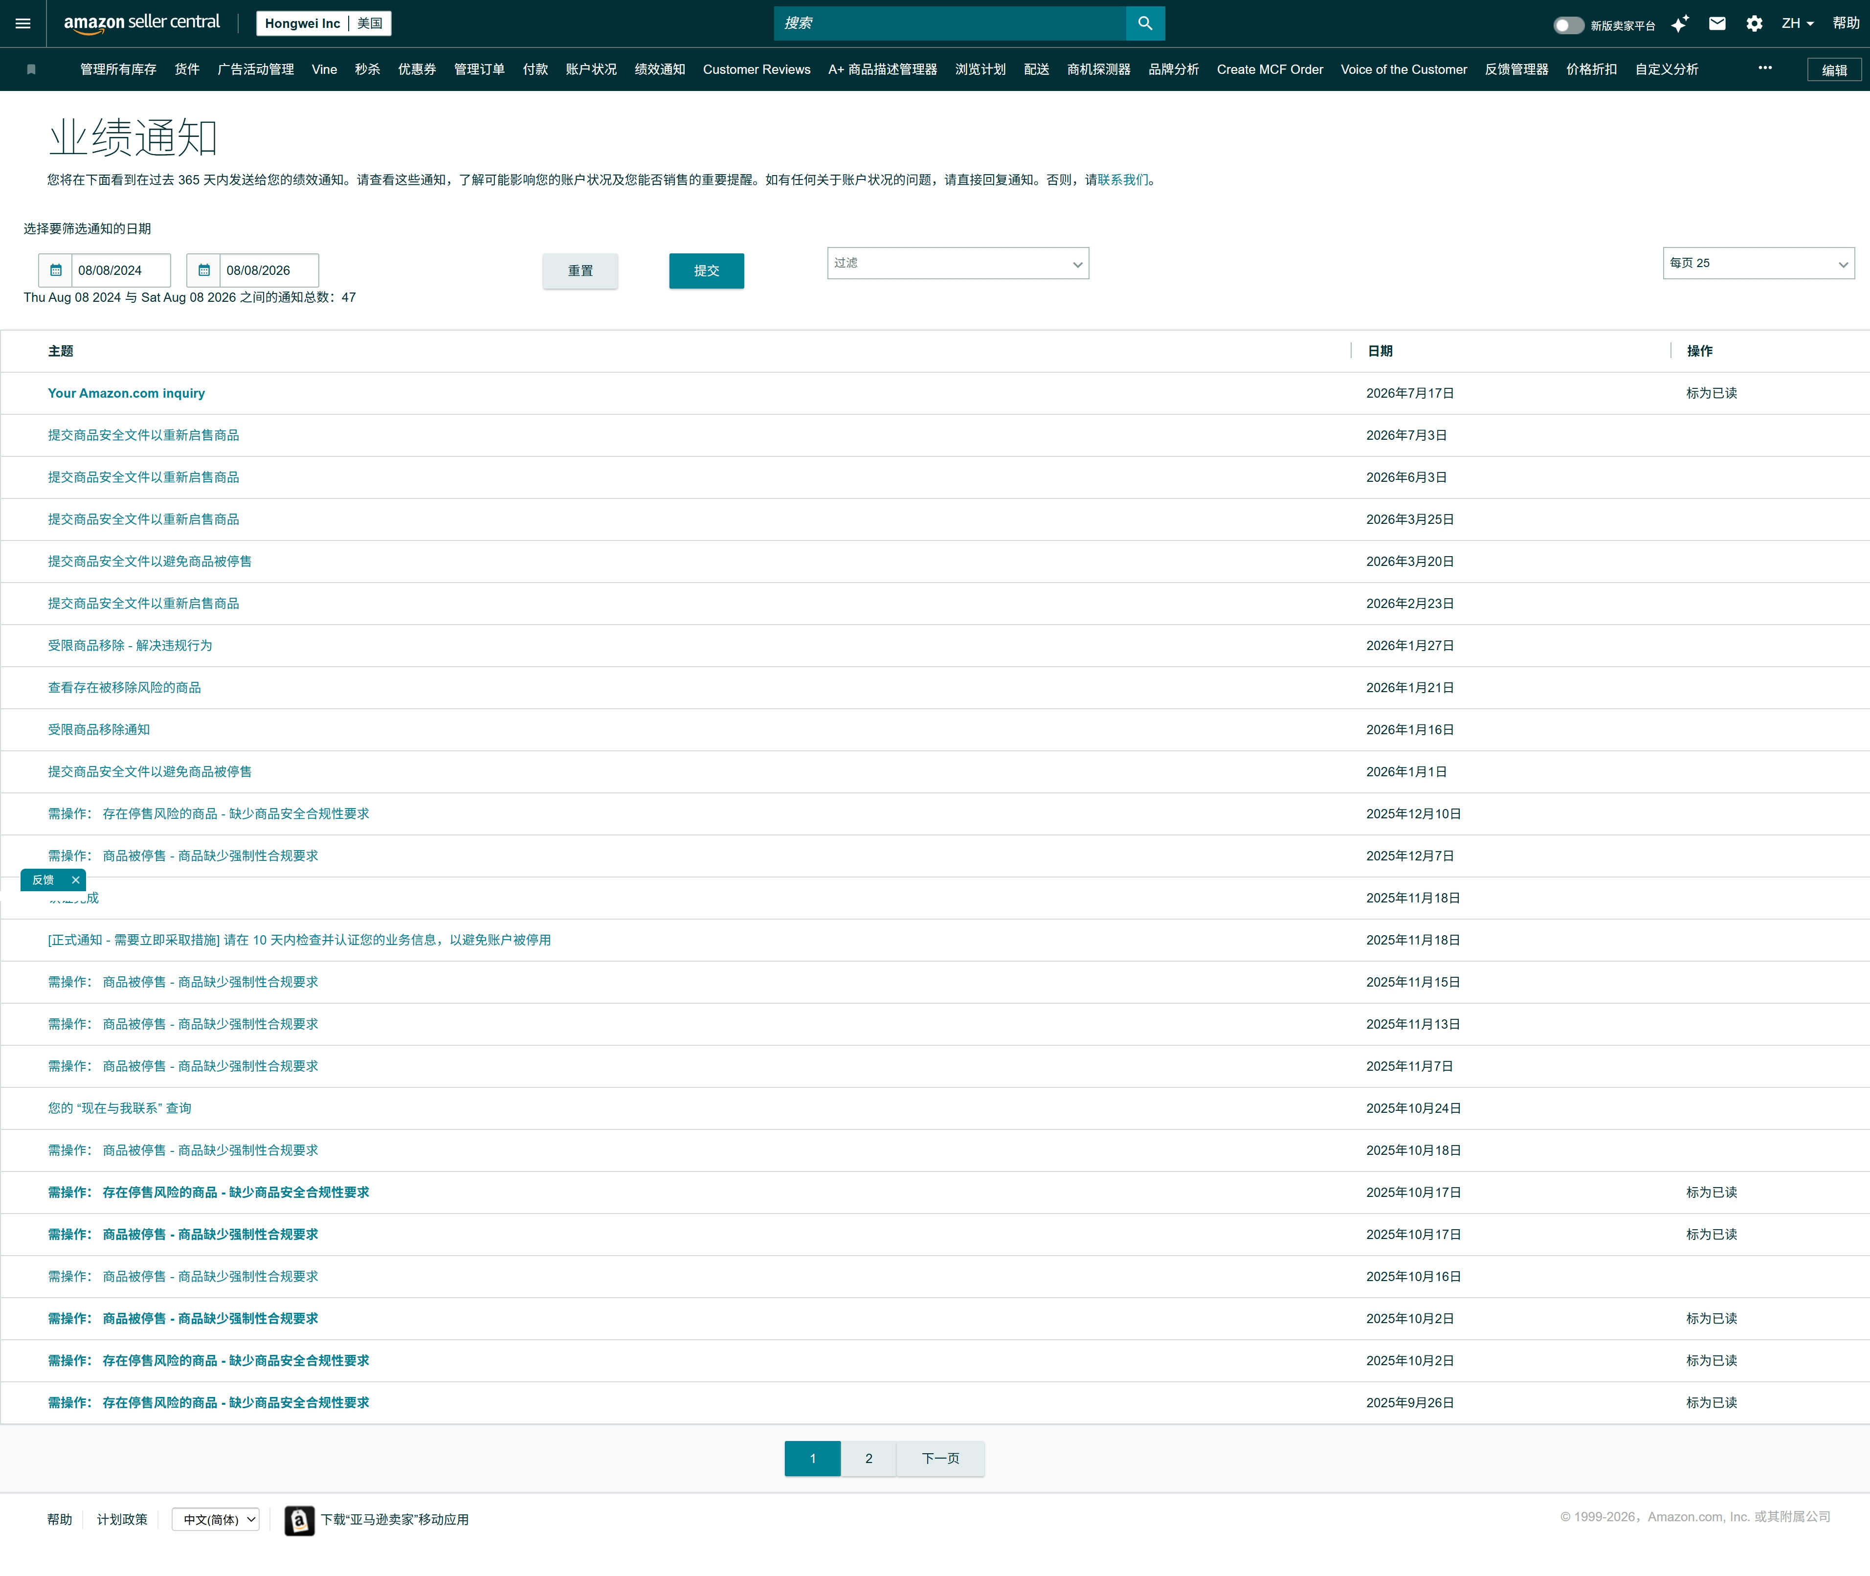The height and width of the screenshot is (1576, 1870).
Task: Open the 商机探测器 menu item
Action: point(1098,69)
